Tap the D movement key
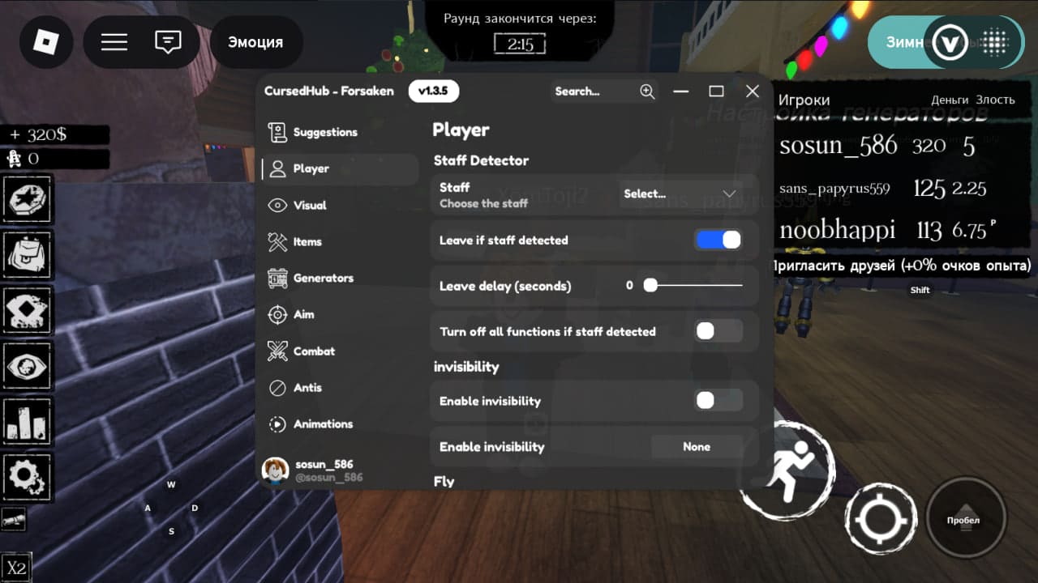The image size is (1038, 583). click(x=195, y=509)
